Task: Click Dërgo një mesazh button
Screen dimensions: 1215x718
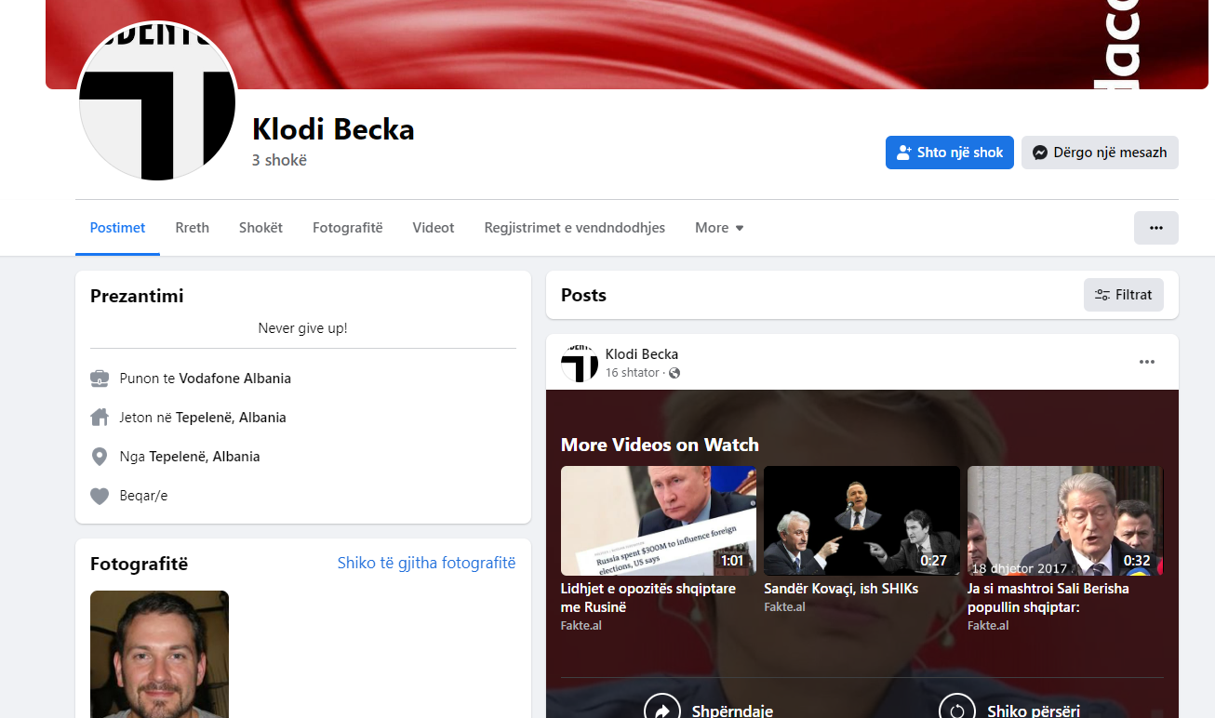Action: [x=1099, y=153]
